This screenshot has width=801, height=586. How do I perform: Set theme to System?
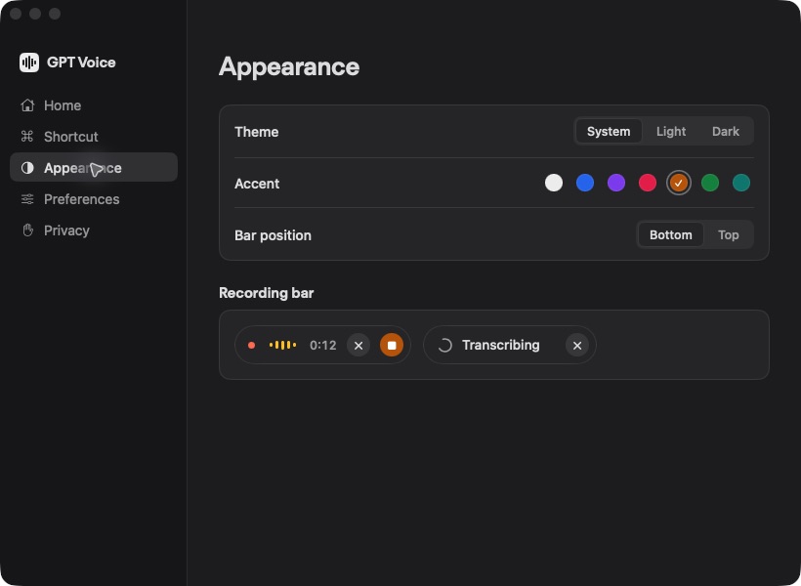point(609,131)
